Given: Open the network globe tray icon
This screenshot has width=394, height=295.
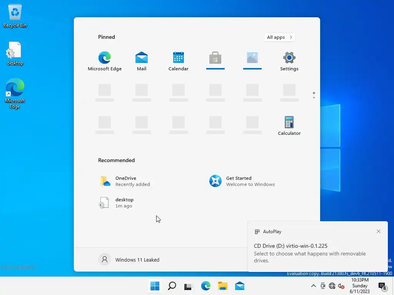Looking at the screenshot, I should coord(332,286).
